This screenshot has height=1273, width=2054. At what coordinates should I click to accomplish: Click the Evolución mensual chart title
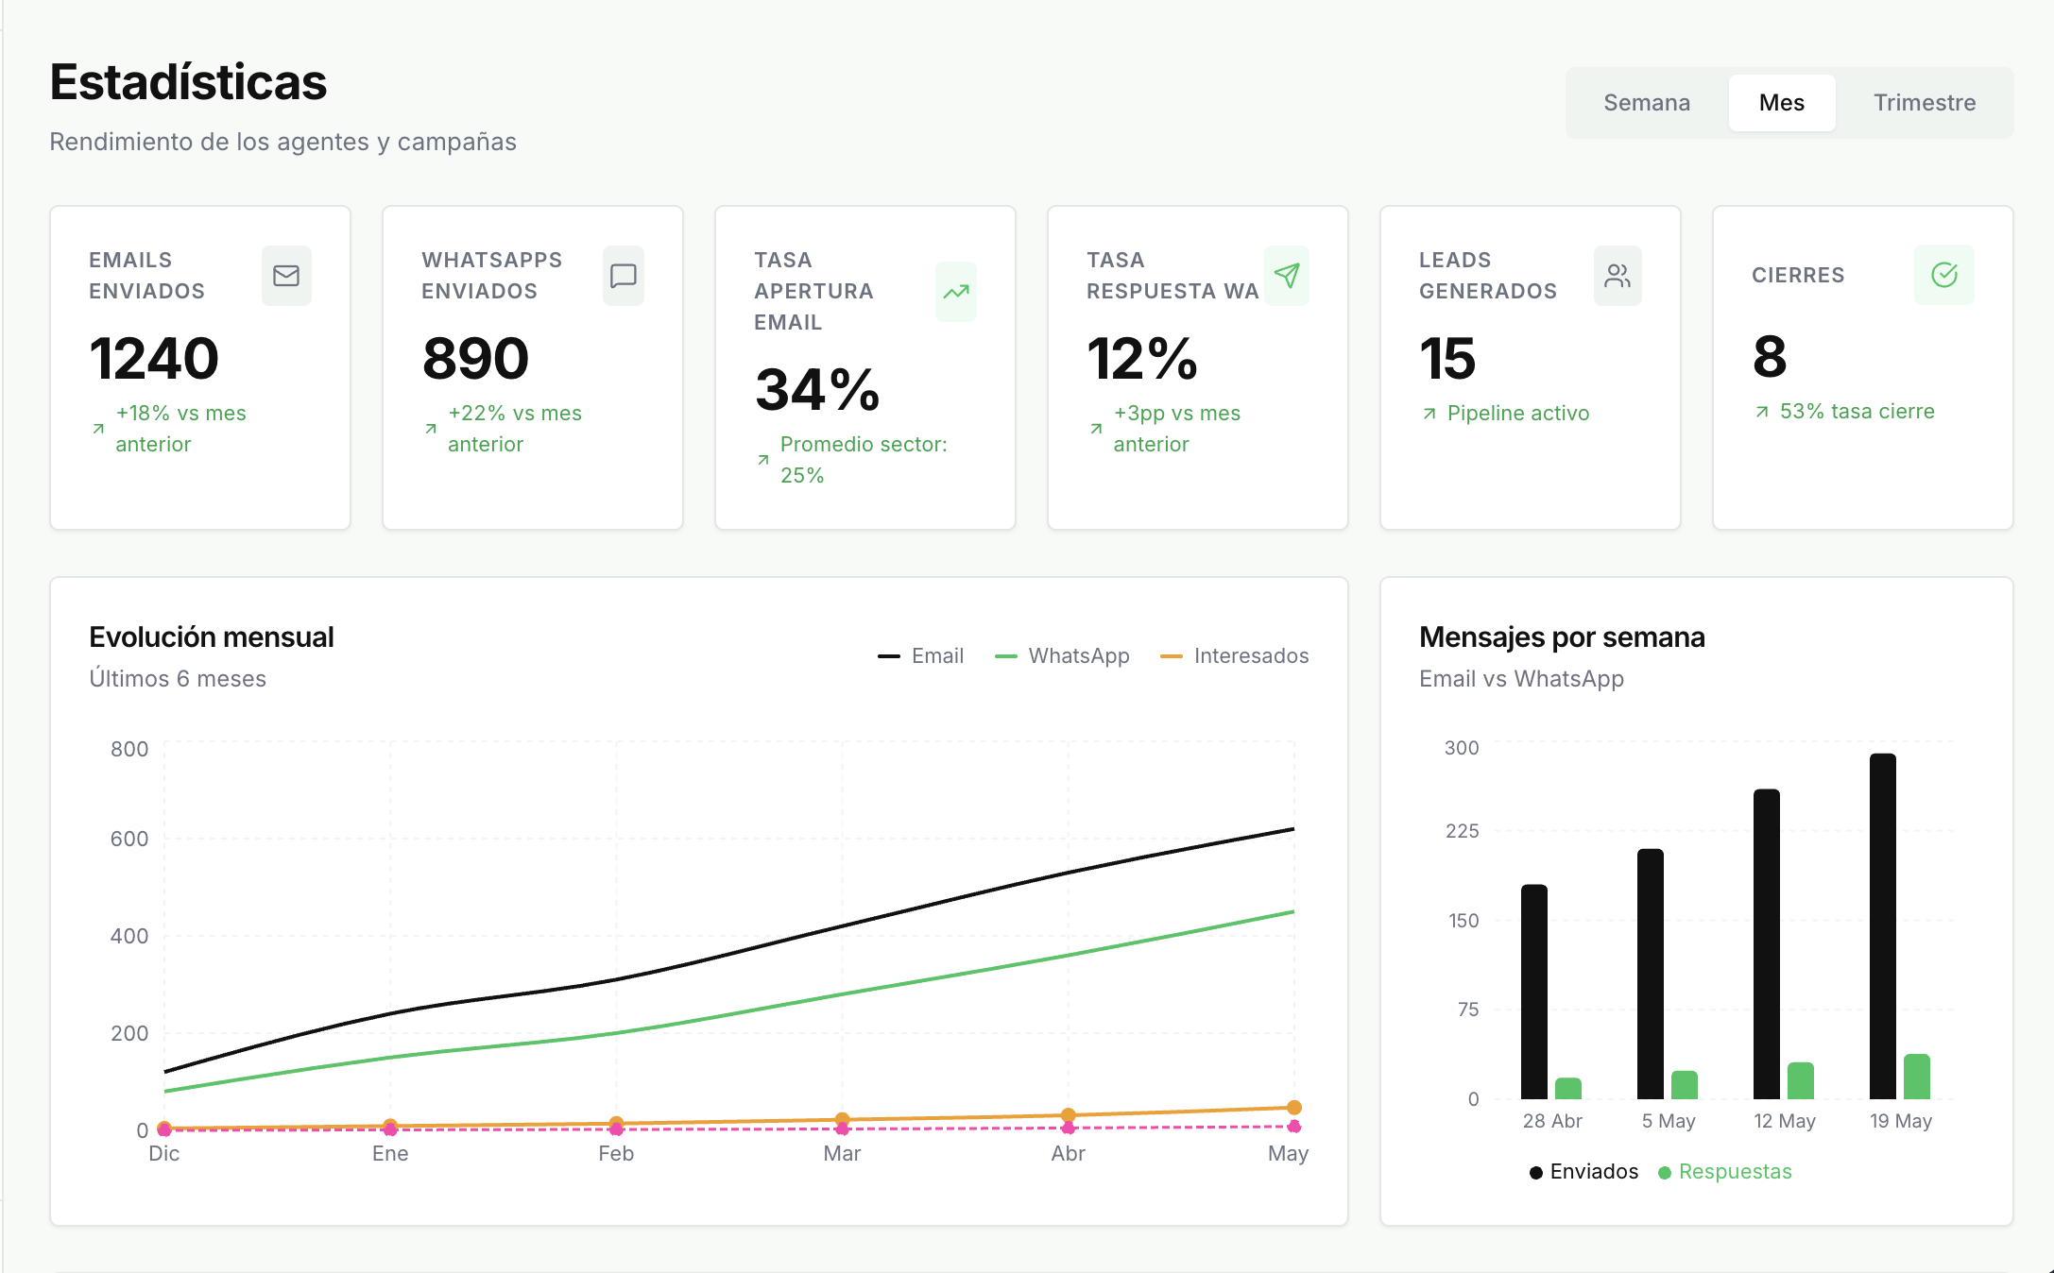(212, 637)
